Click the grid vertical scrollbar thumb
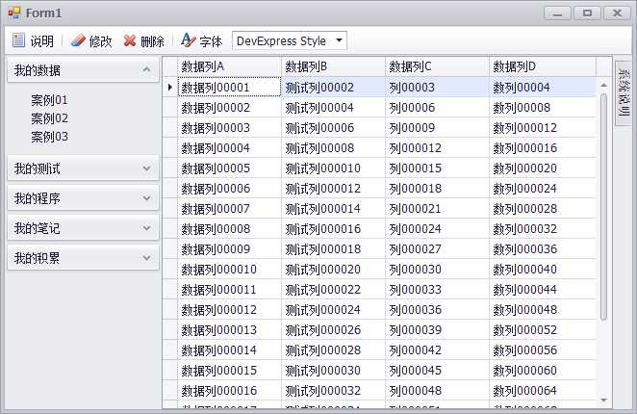Viewport: 637px width, 414px height. (603, 207)
